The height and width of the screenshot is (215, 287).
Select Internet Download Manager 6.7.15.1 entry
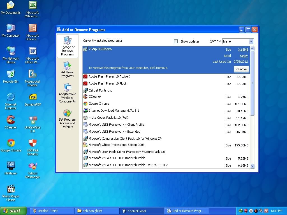click(x=166, y=111)
